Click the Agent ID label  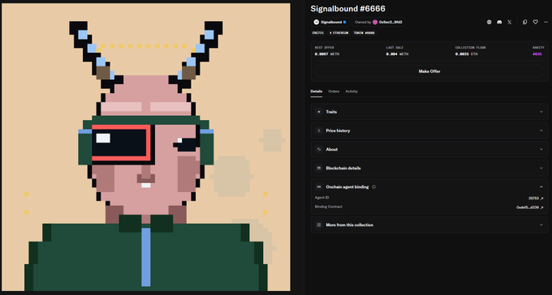(x=321, y=198)
